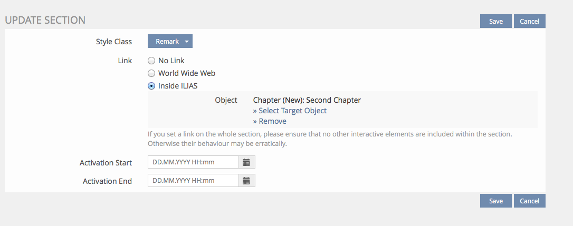
Task: Click the Object label
Action: 226,100
